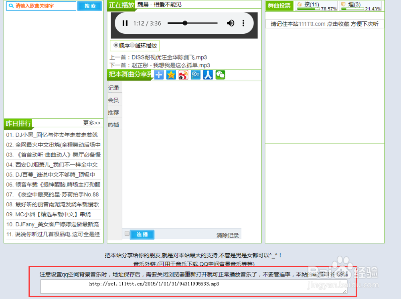
Task: Open the 推荐 side tab
Action: (113, 112)
